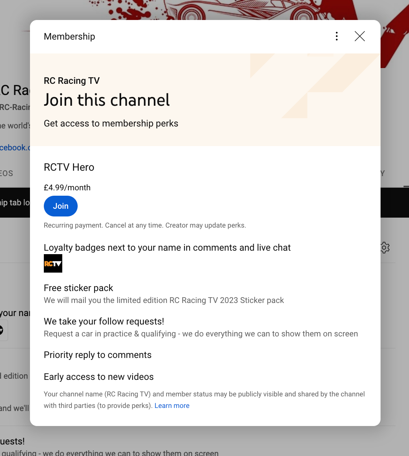
Task: Click the limited edition Sticker pack description
Action: click(164, 300)
